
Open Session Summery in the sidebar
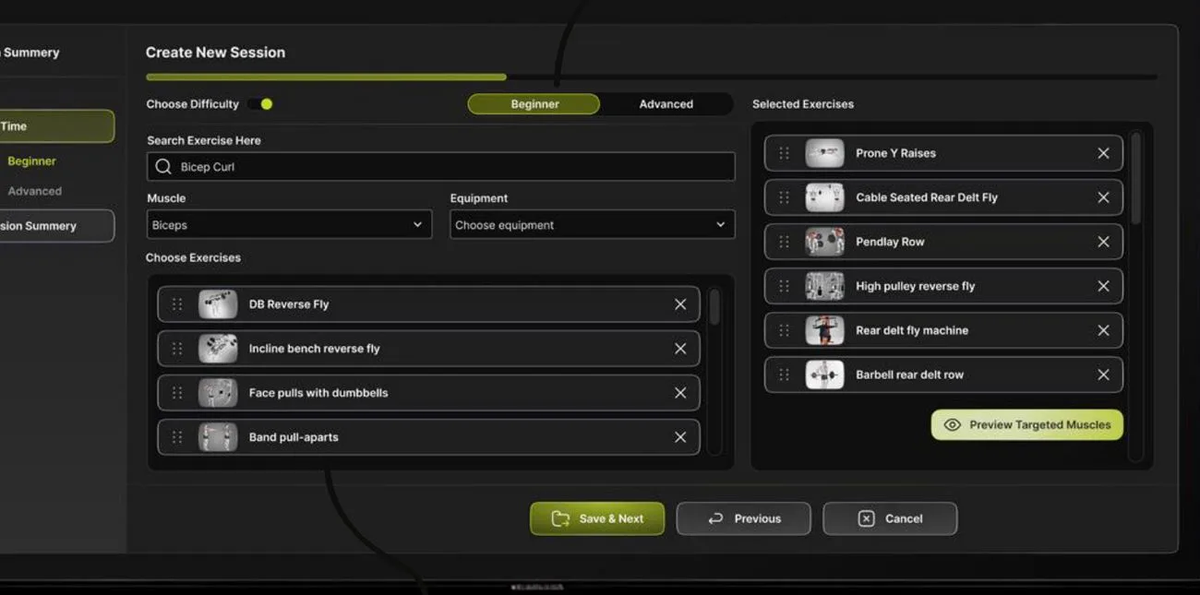click(x=55, y=226)
